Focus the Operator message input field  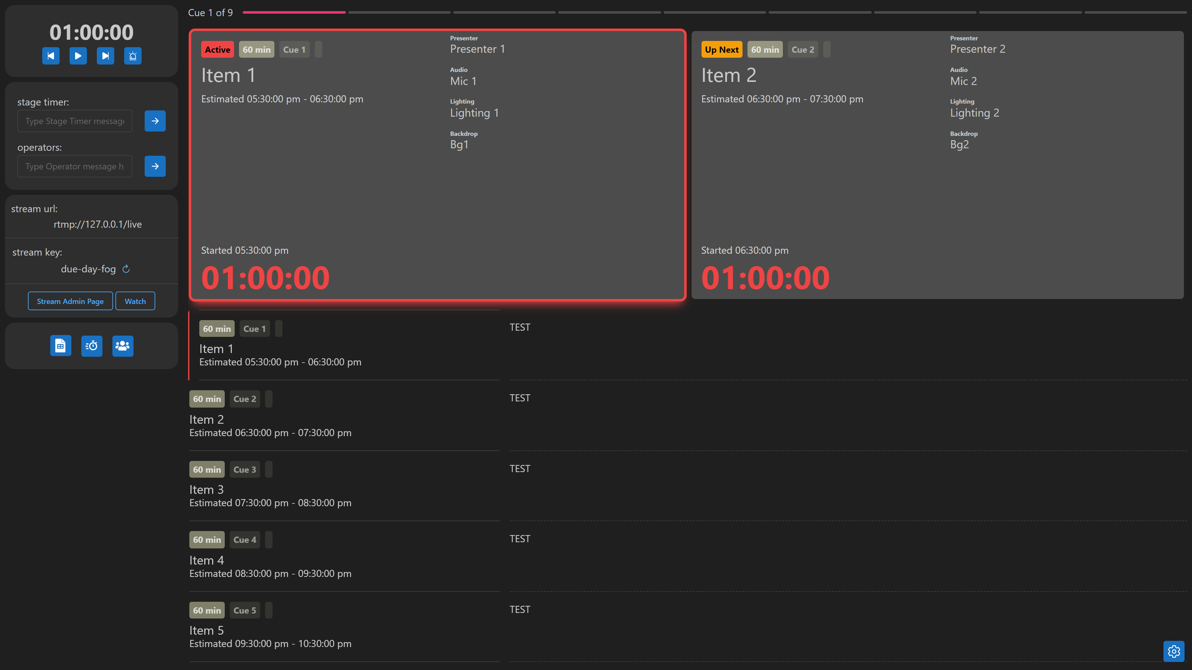coord(74,167)
